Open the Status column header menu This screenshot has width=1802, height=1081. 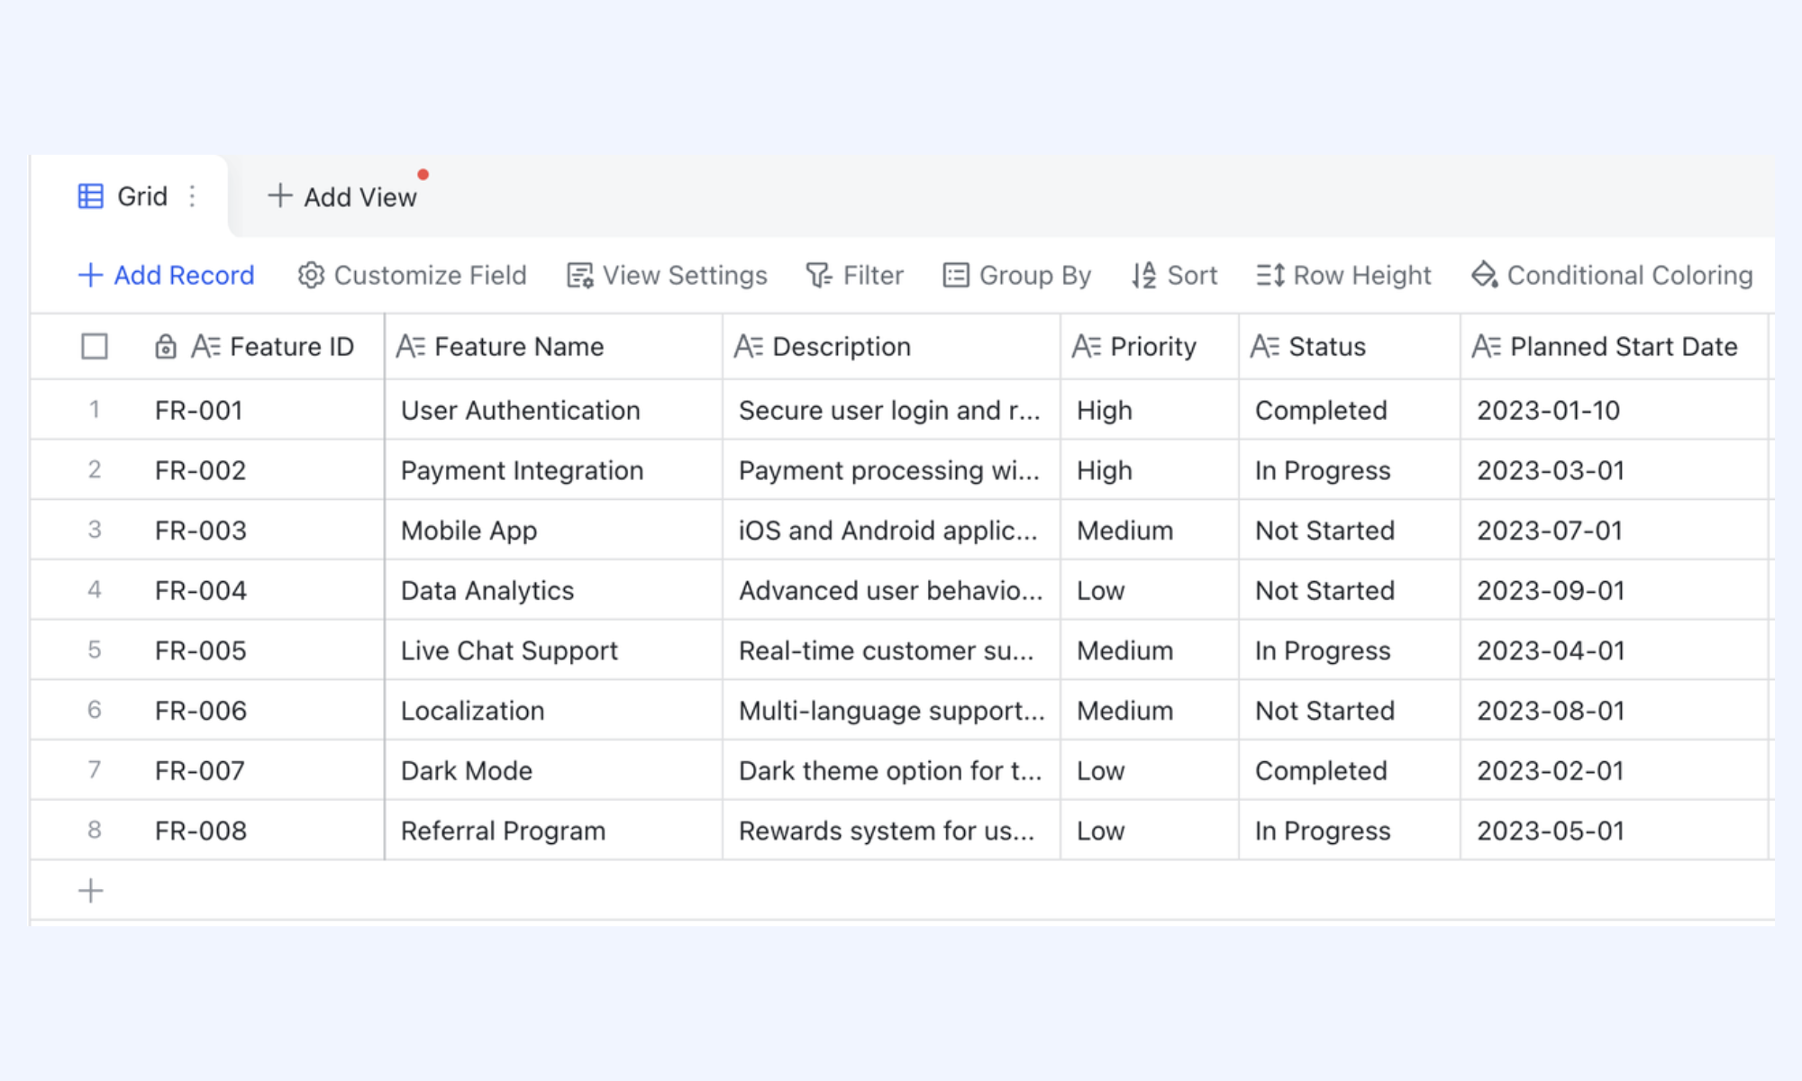(x=1349, y=347)
